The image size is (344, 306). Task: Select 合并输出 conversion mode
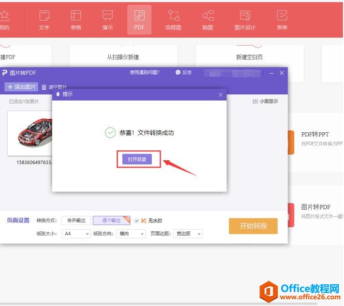[76, 220]
